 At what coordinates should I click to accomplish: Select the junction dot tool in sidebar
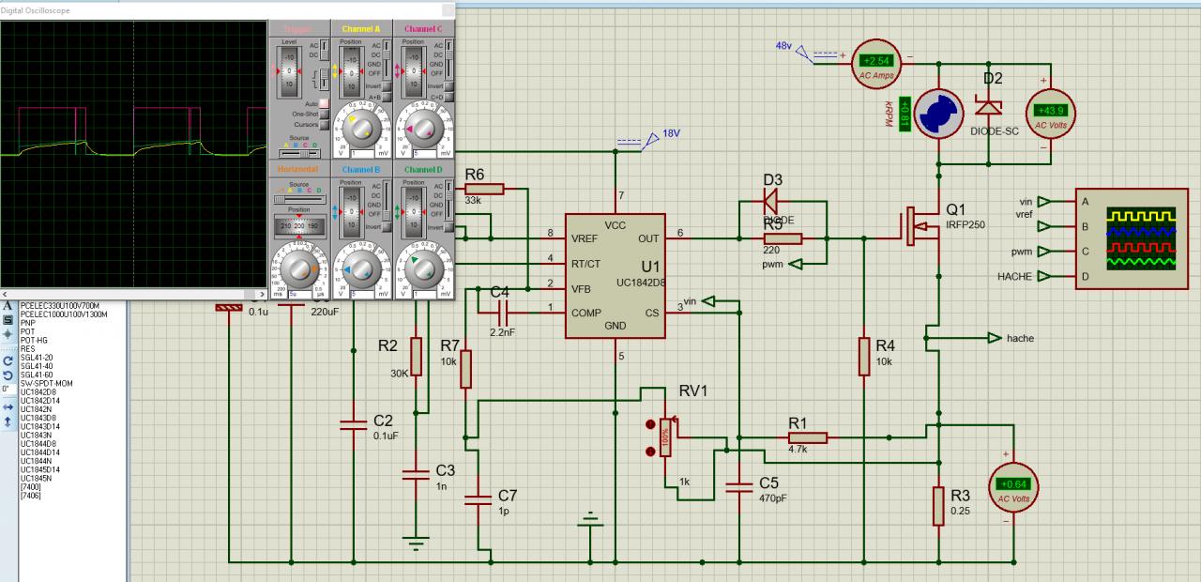pos(8,334)
